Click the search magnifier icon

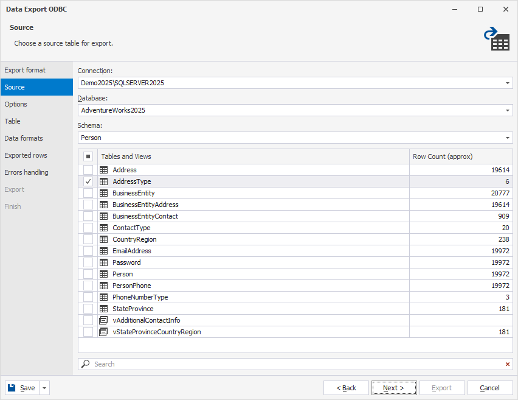click(86, 364)
